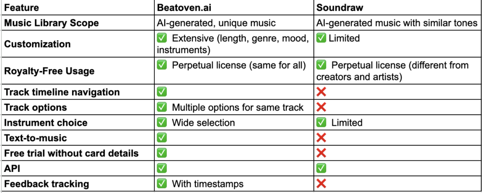Click the red cross for Soundraw Feedback tracking

[322, 184]
